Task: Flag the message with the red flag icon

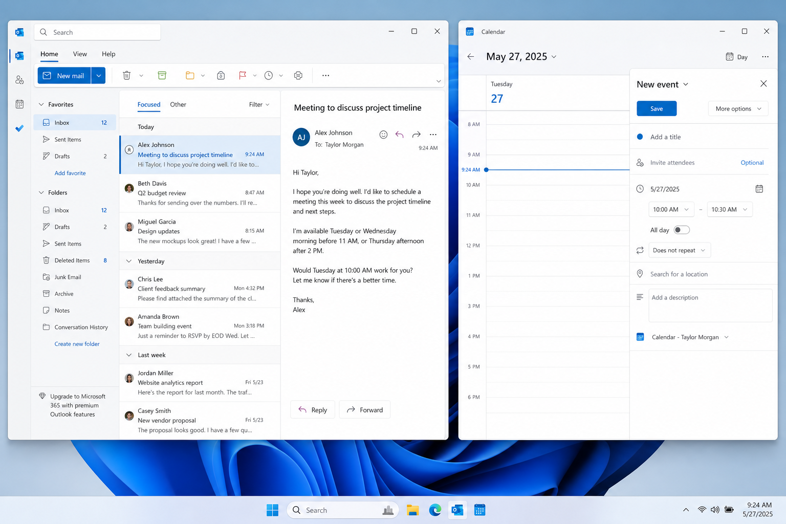Action: (243, 76)
